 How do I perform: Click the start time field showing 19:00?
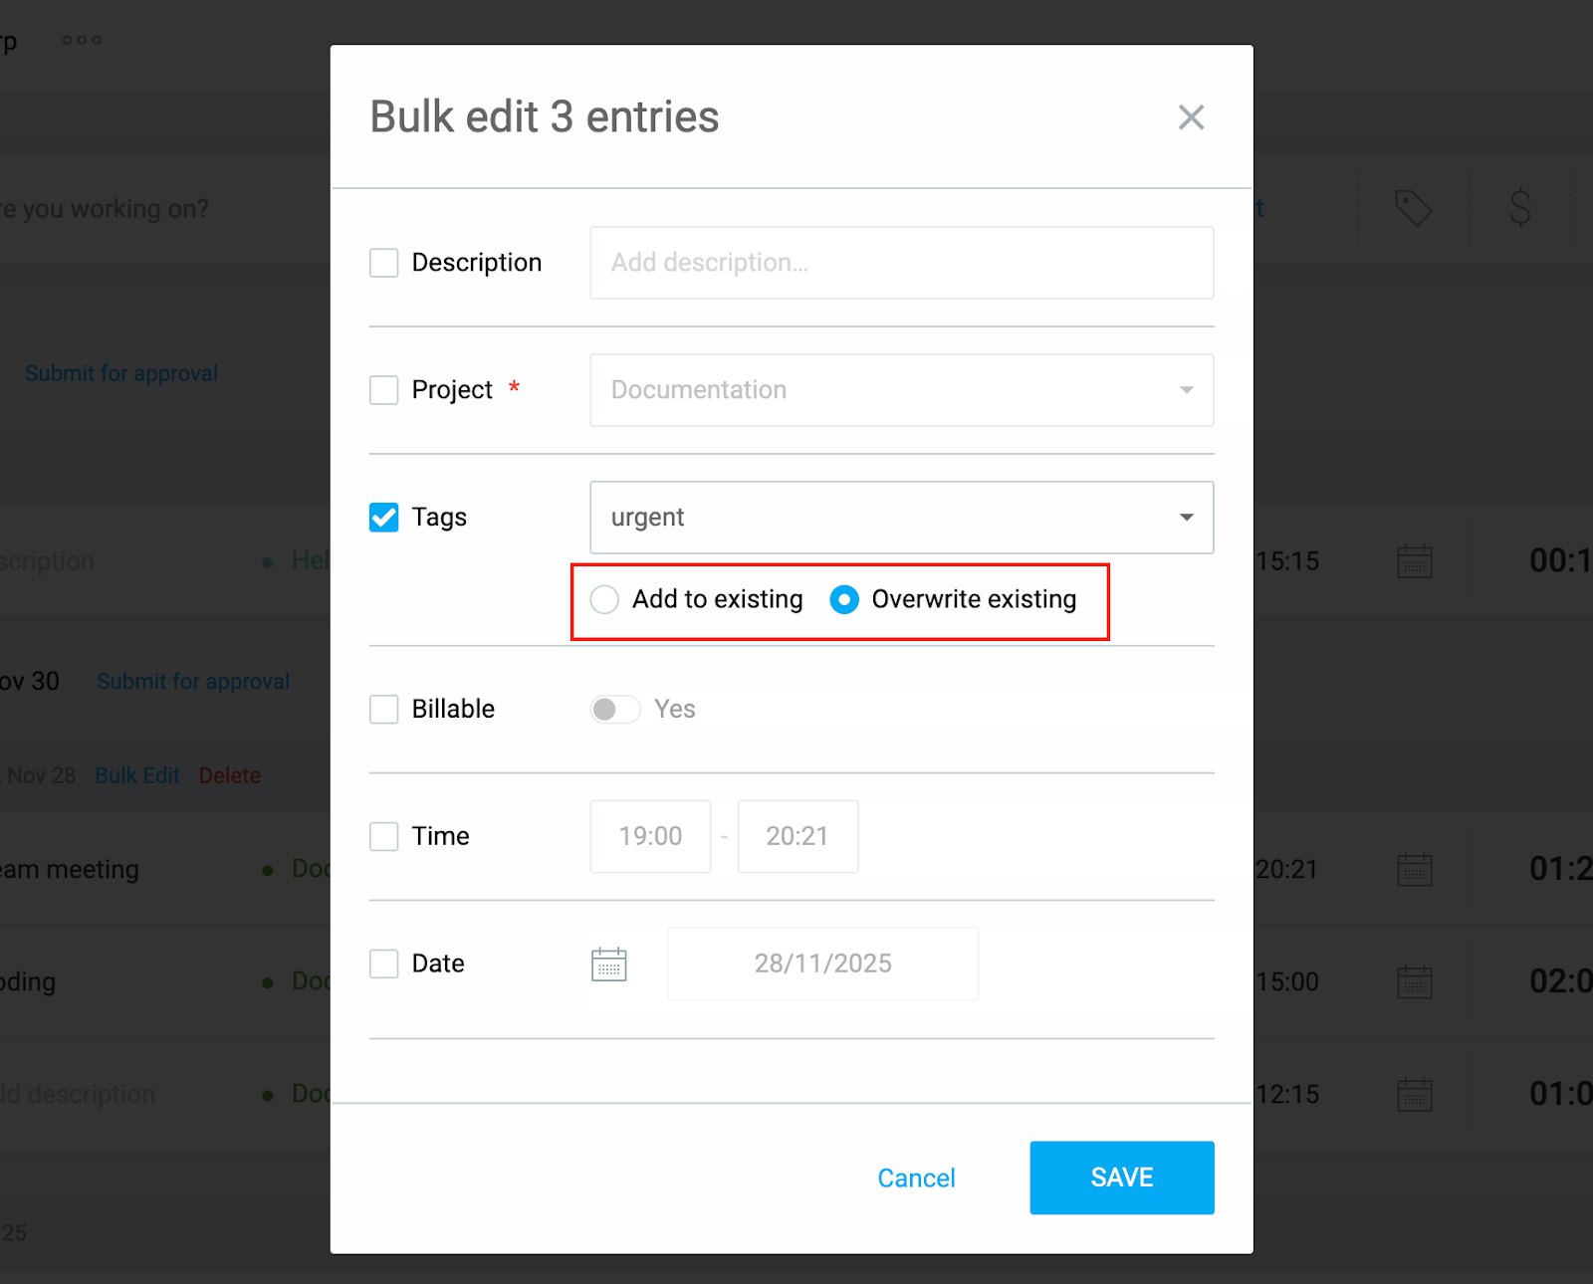(649, 836)
